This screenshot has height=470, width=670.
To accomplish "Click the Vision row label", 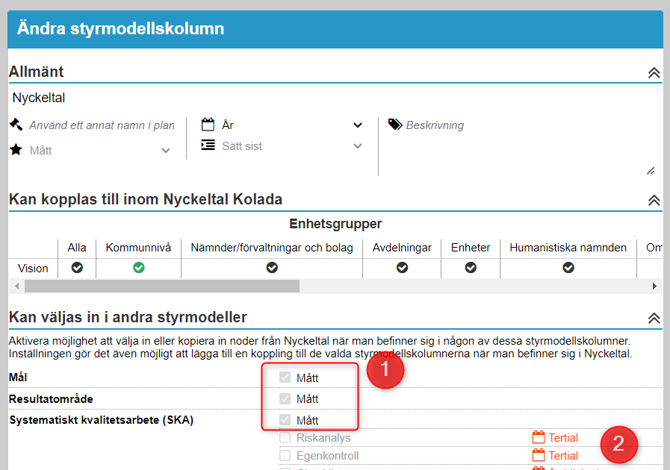I will tap(33, 269).
